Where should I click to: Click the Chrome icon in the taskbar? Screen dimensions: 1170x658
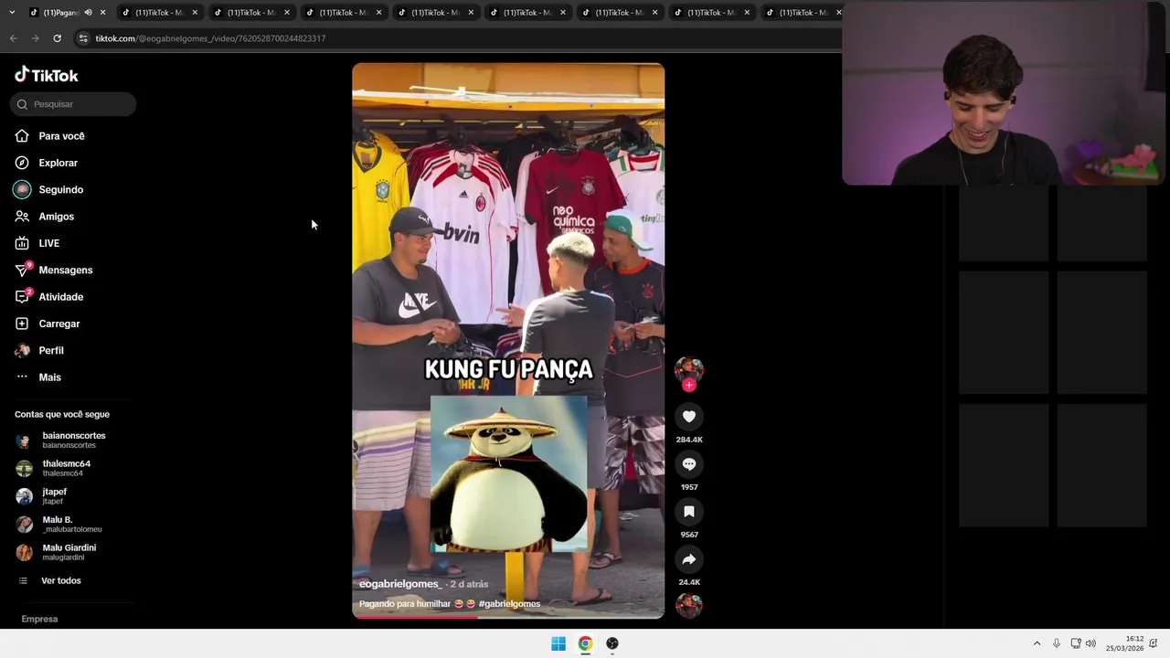pos(585,643)
